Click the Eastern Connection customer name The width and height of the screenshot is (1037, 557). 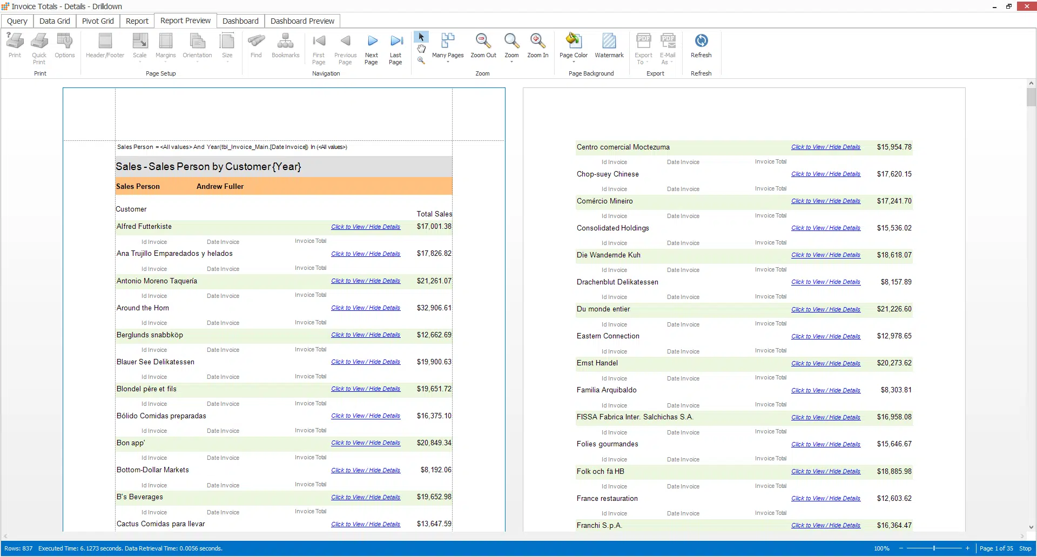608,336
